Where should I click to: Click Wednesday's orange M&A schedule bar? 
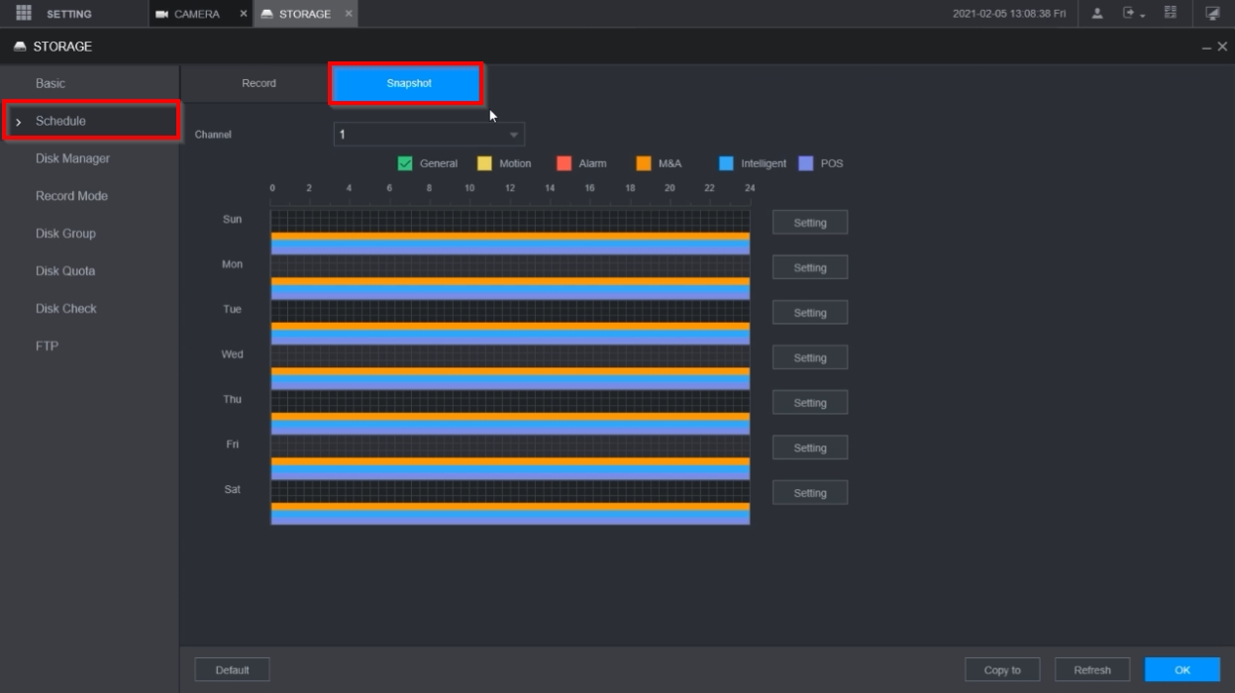[510, 371]
